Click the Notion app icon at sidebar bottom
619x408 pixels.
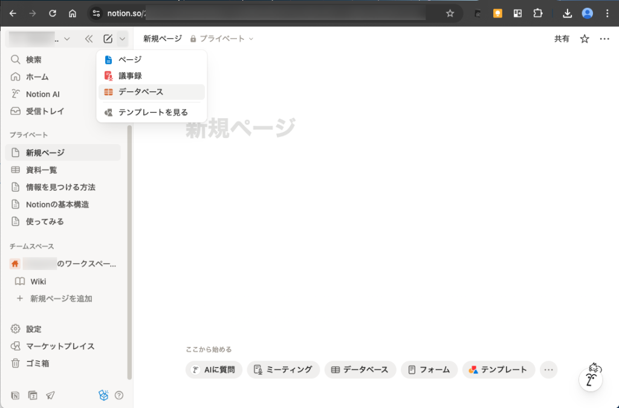click(x=15, y=395)
